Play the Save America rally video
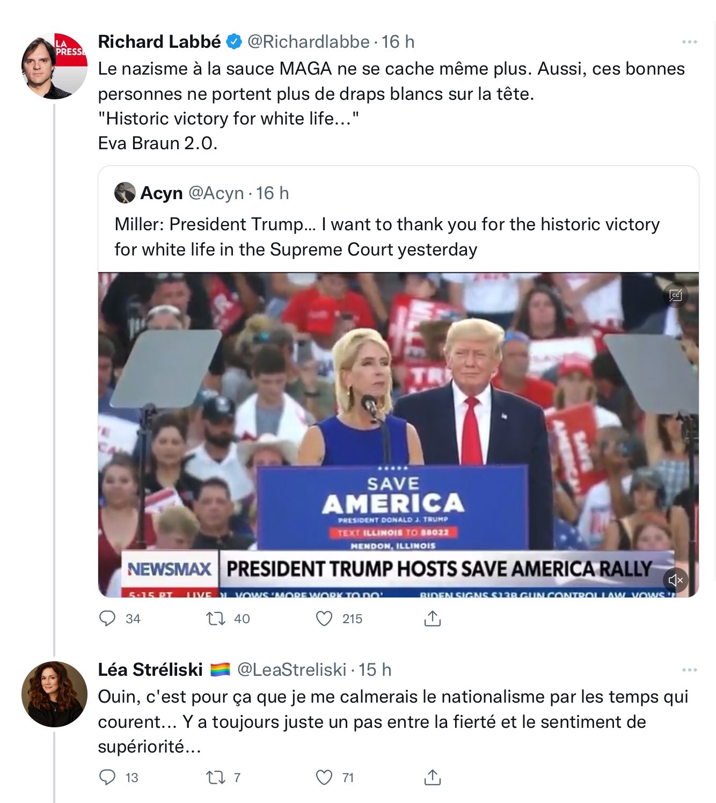The width and height of the screenshot is (716, 803). 398,435
